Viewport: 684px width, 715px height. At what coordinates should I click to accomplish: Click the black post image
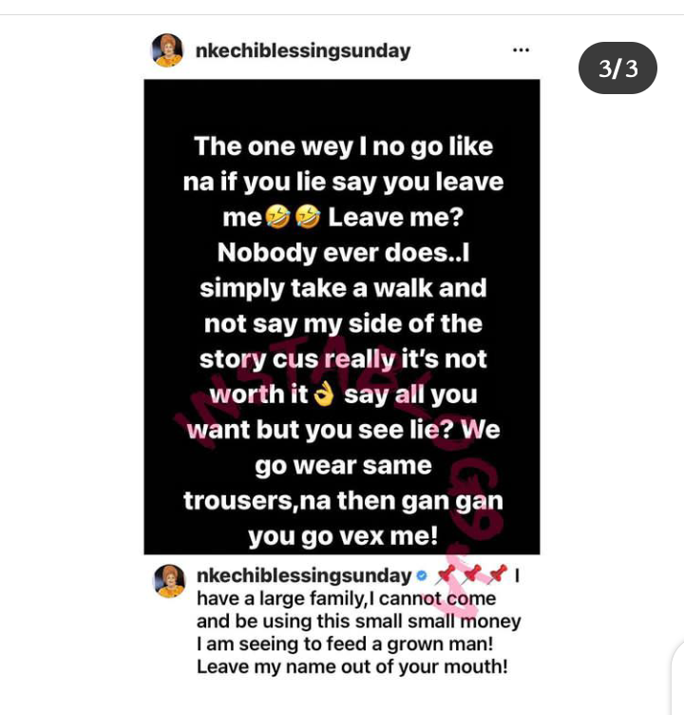pos(342,317)
